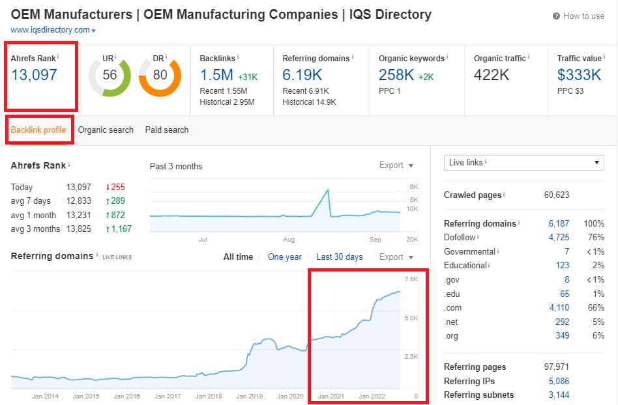Open Export menu for Referring domains chart

point(396,257)
